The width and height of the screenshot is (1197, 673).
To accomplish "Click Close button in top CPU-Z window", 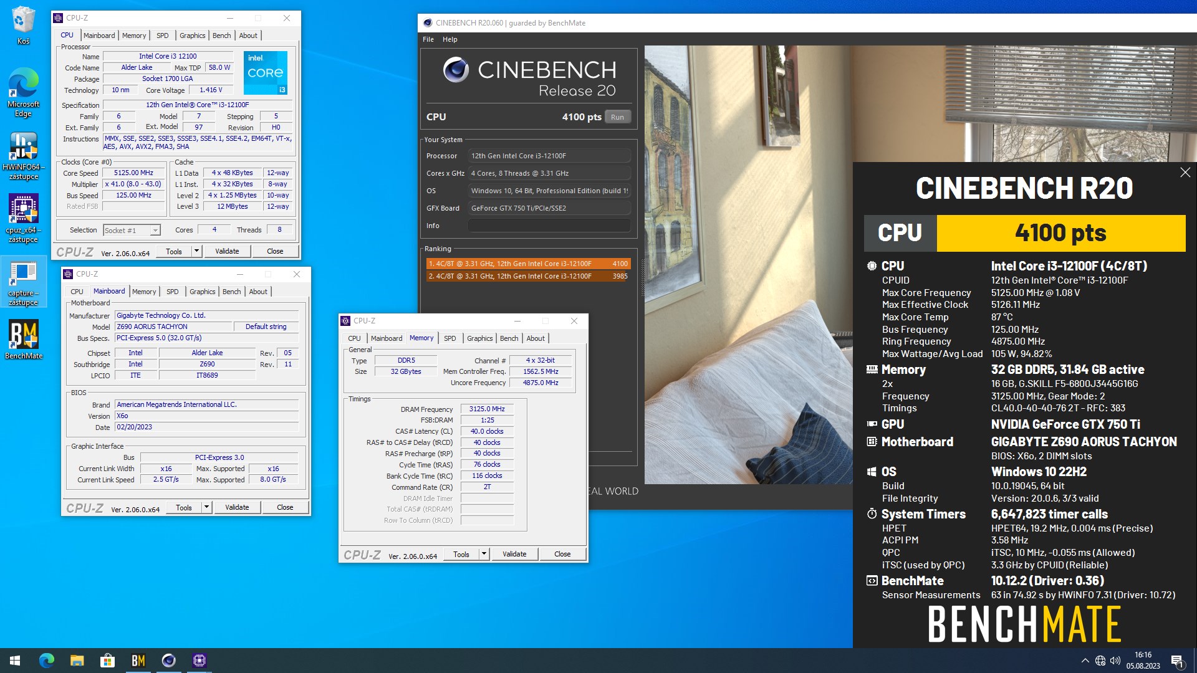I will pyautogui.click(x=275, y=251).
